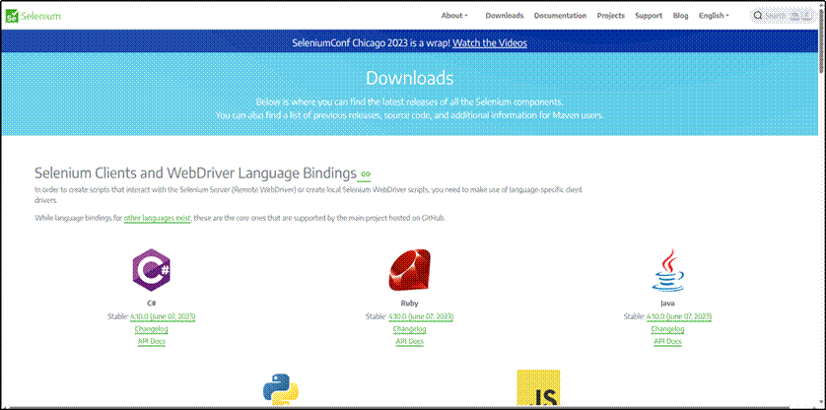Open the Ruby API Docs link
The height and width of the screenshot is (410, 826).
409,342
